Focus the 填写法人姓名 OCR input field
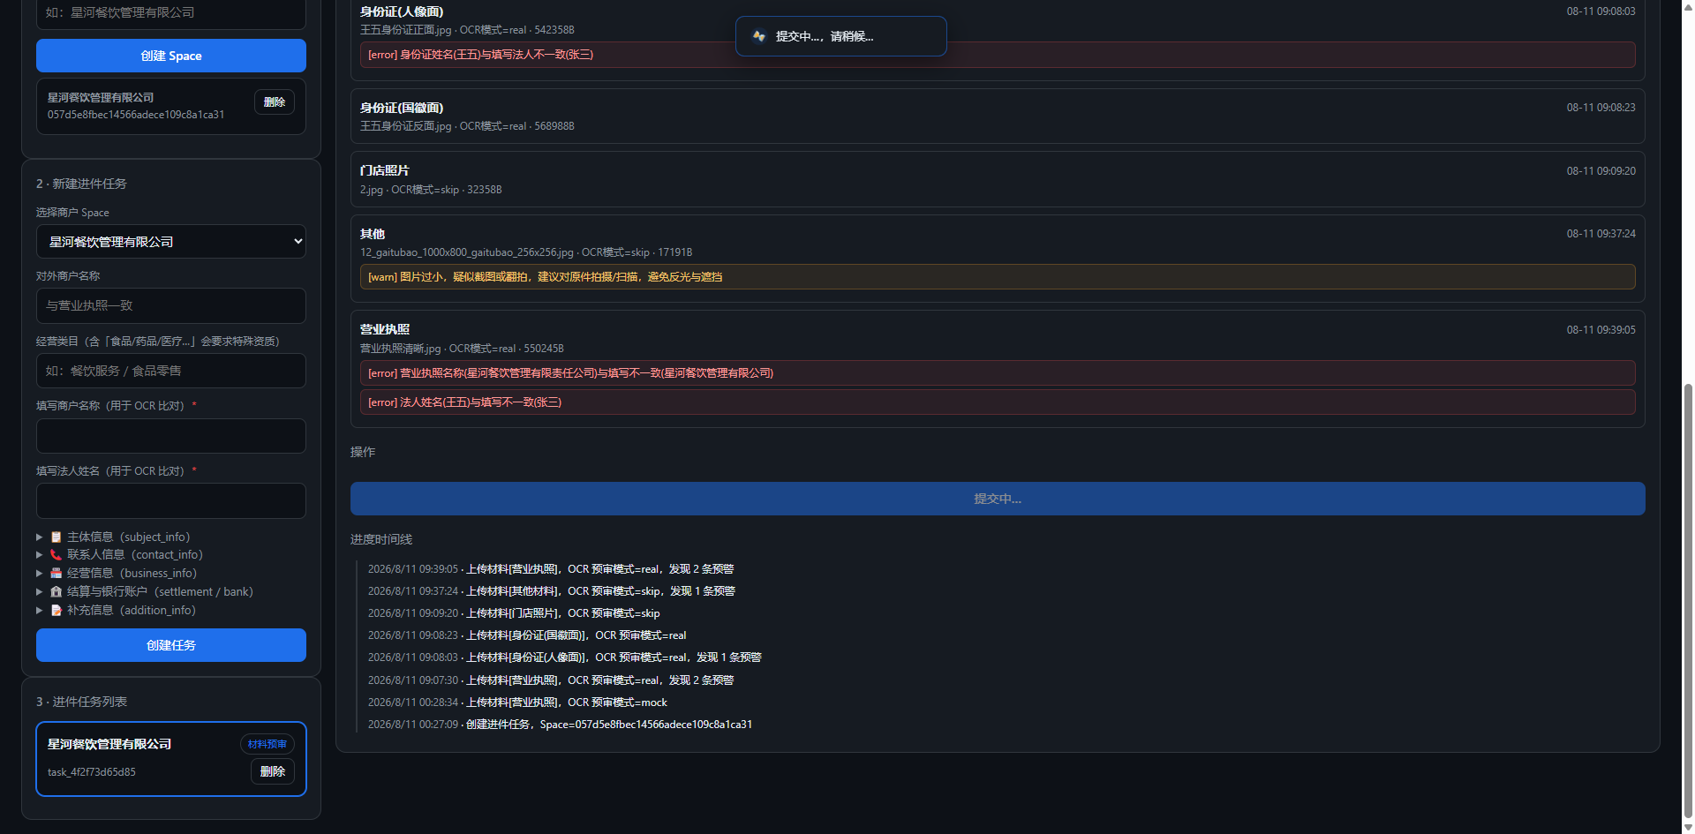1695x834 pixels. click(x=171, y=501)
